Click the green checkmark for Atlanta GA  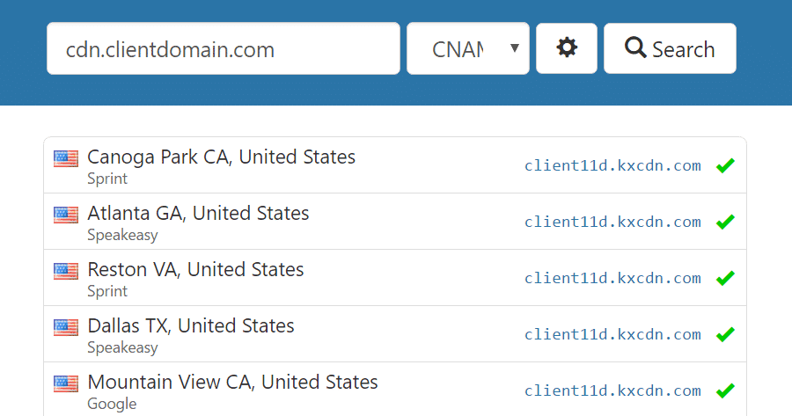pyautogui.click(x=725, y=222)
